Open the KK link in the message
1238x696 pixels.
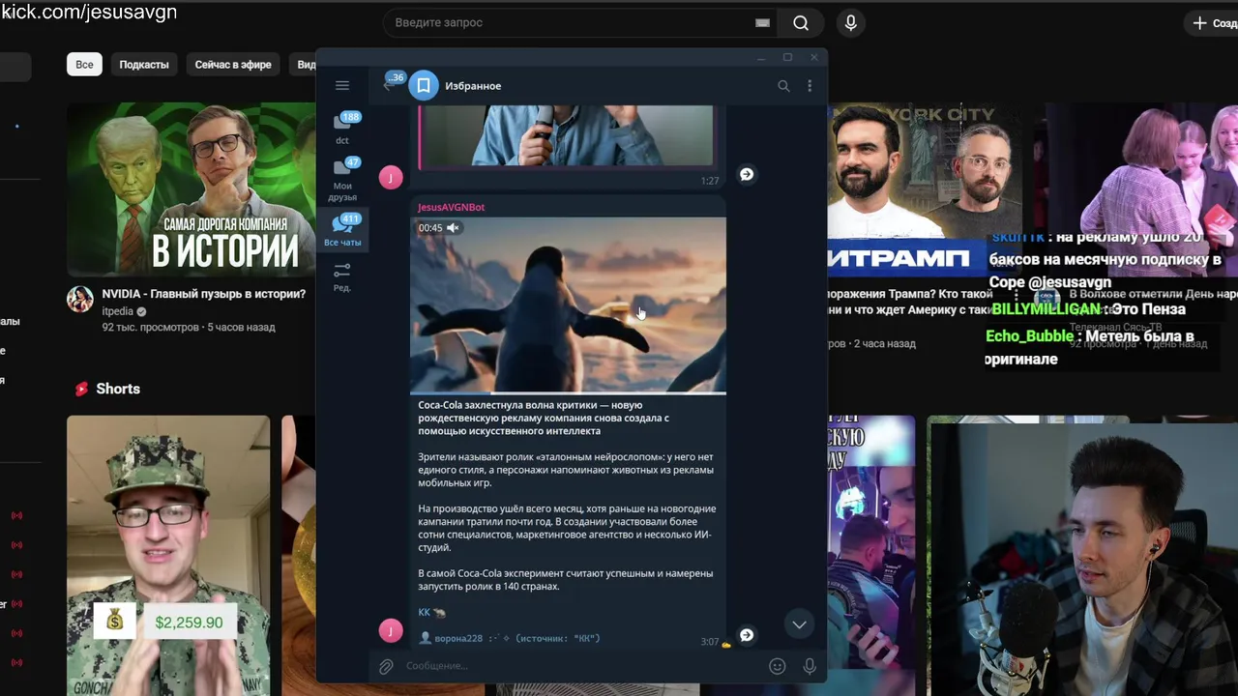tap(425, 613)
